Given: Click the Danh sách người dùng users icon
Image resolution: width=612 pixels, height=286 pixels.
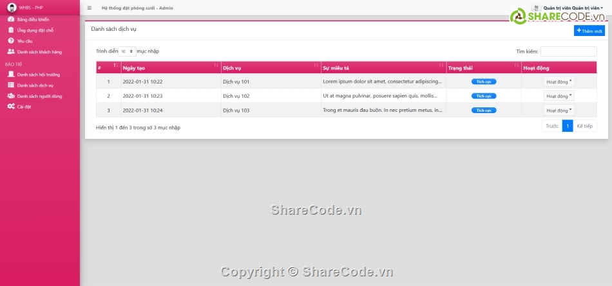Looking at the screenshot, I should [11, 96].
